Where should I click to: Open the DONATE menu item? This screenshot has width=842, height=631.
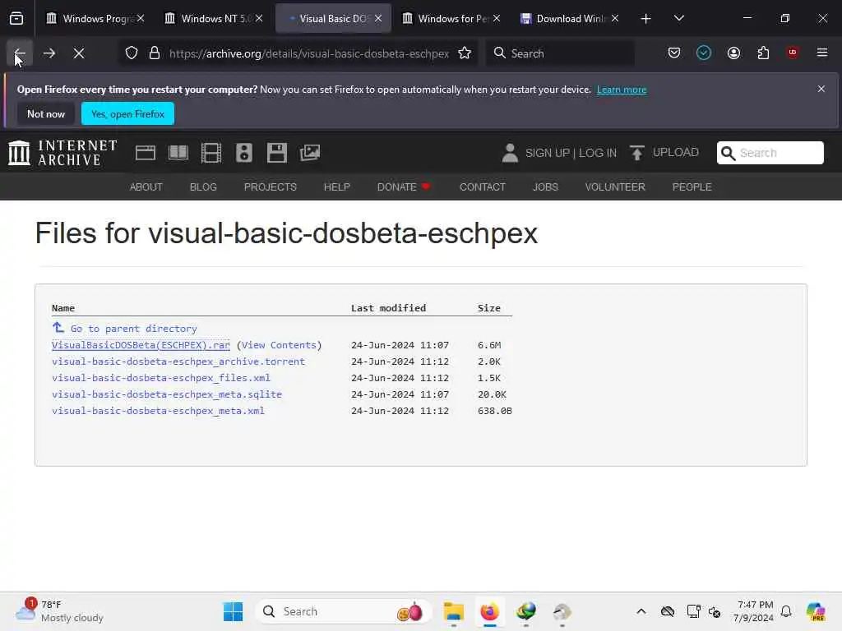(x=404, y=187)
